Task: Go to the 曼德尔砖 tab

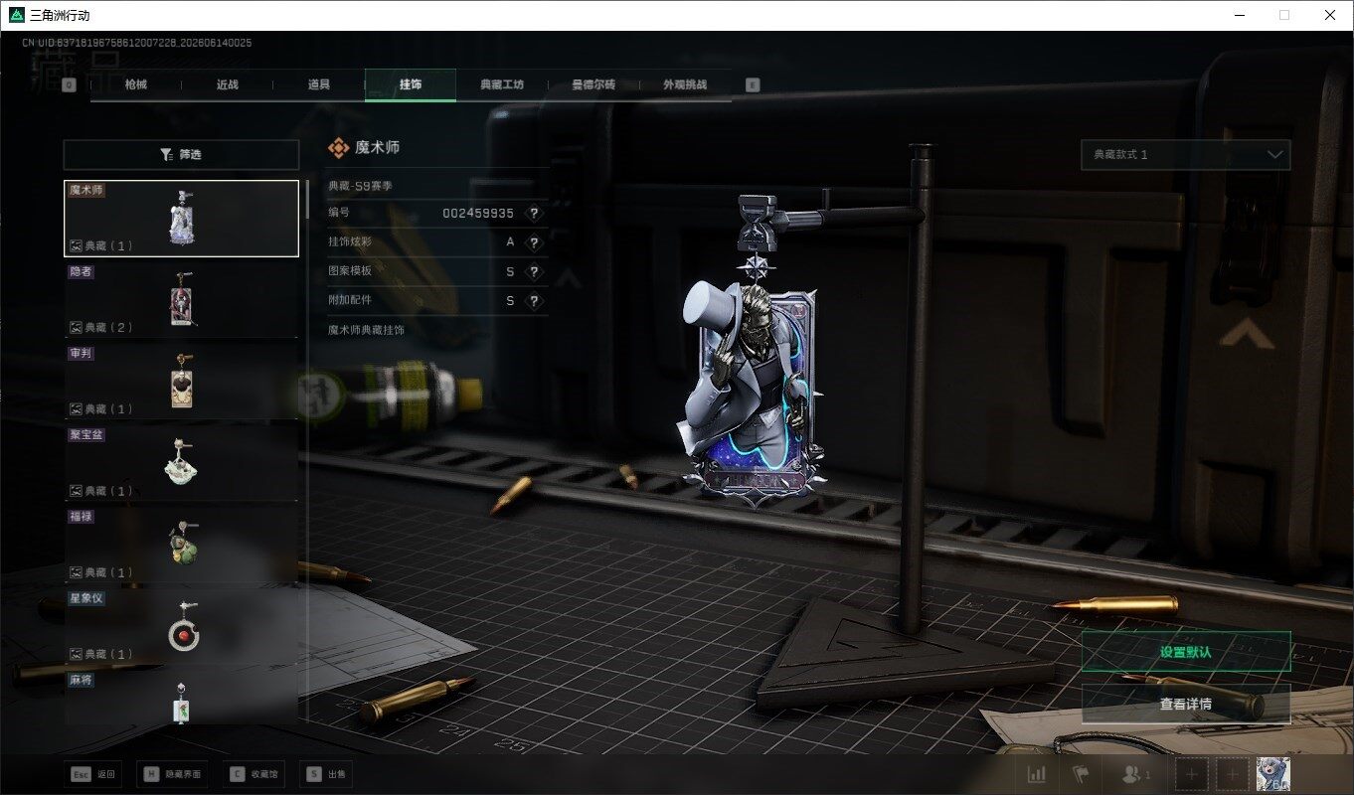Action: [x=593, y=84]
